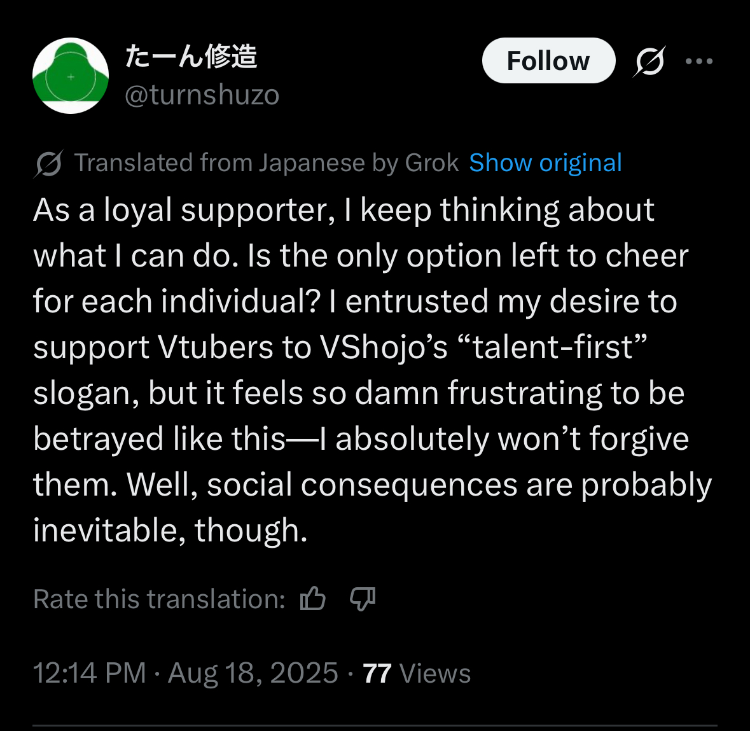Open the たーん修造 display name
The image size is (750, 731).
pos(191,56)
